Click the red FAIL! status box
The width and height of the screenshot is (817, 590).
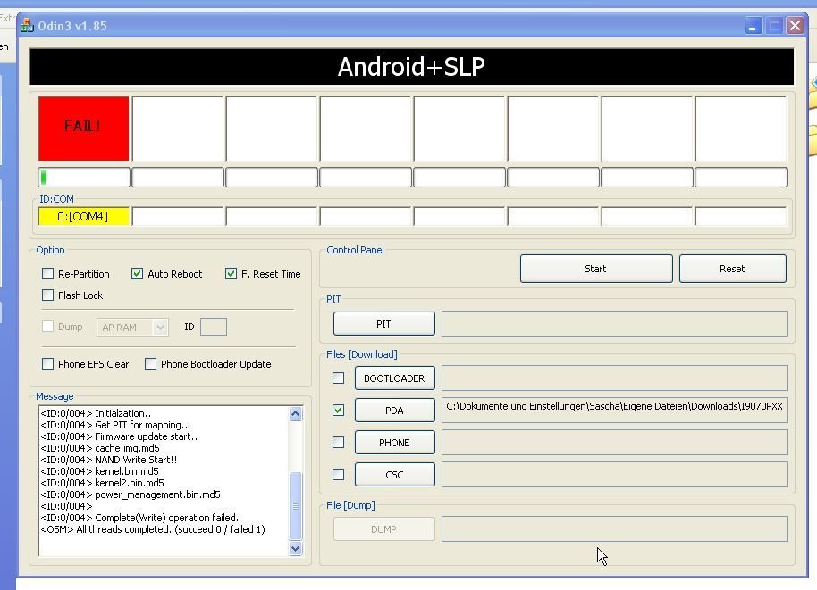pyautogui.click(x=83, y=128)
